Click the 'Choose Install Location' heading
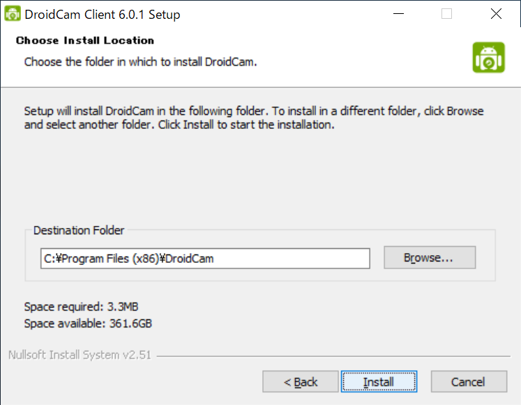Image resolution: width=521 pixels, height=405 pixels. pos(85,40)
